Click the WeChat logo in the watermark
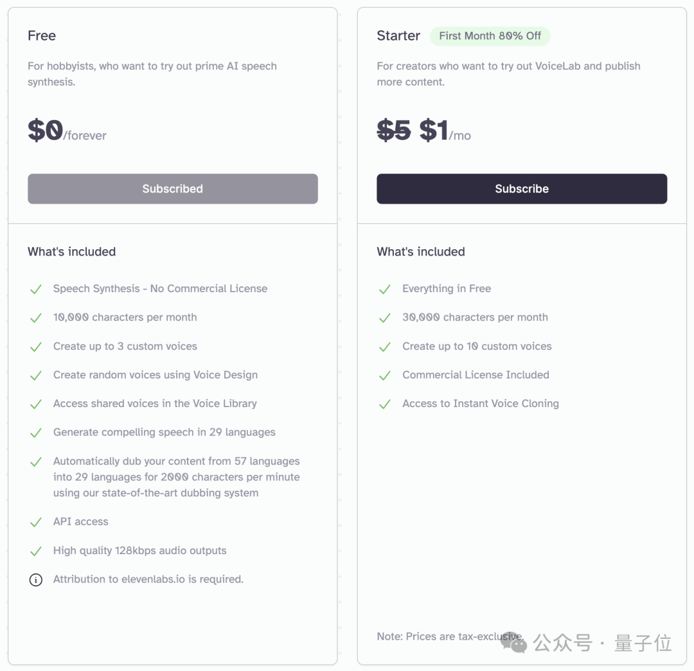Viewport: 694px width, 671px height. pyautogui.click(x=514, y=642)
